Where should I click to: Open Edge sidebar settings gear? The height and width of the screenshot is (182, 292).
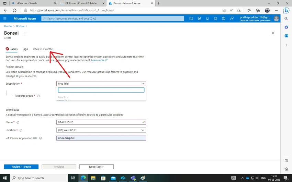[x=286, y=169]
